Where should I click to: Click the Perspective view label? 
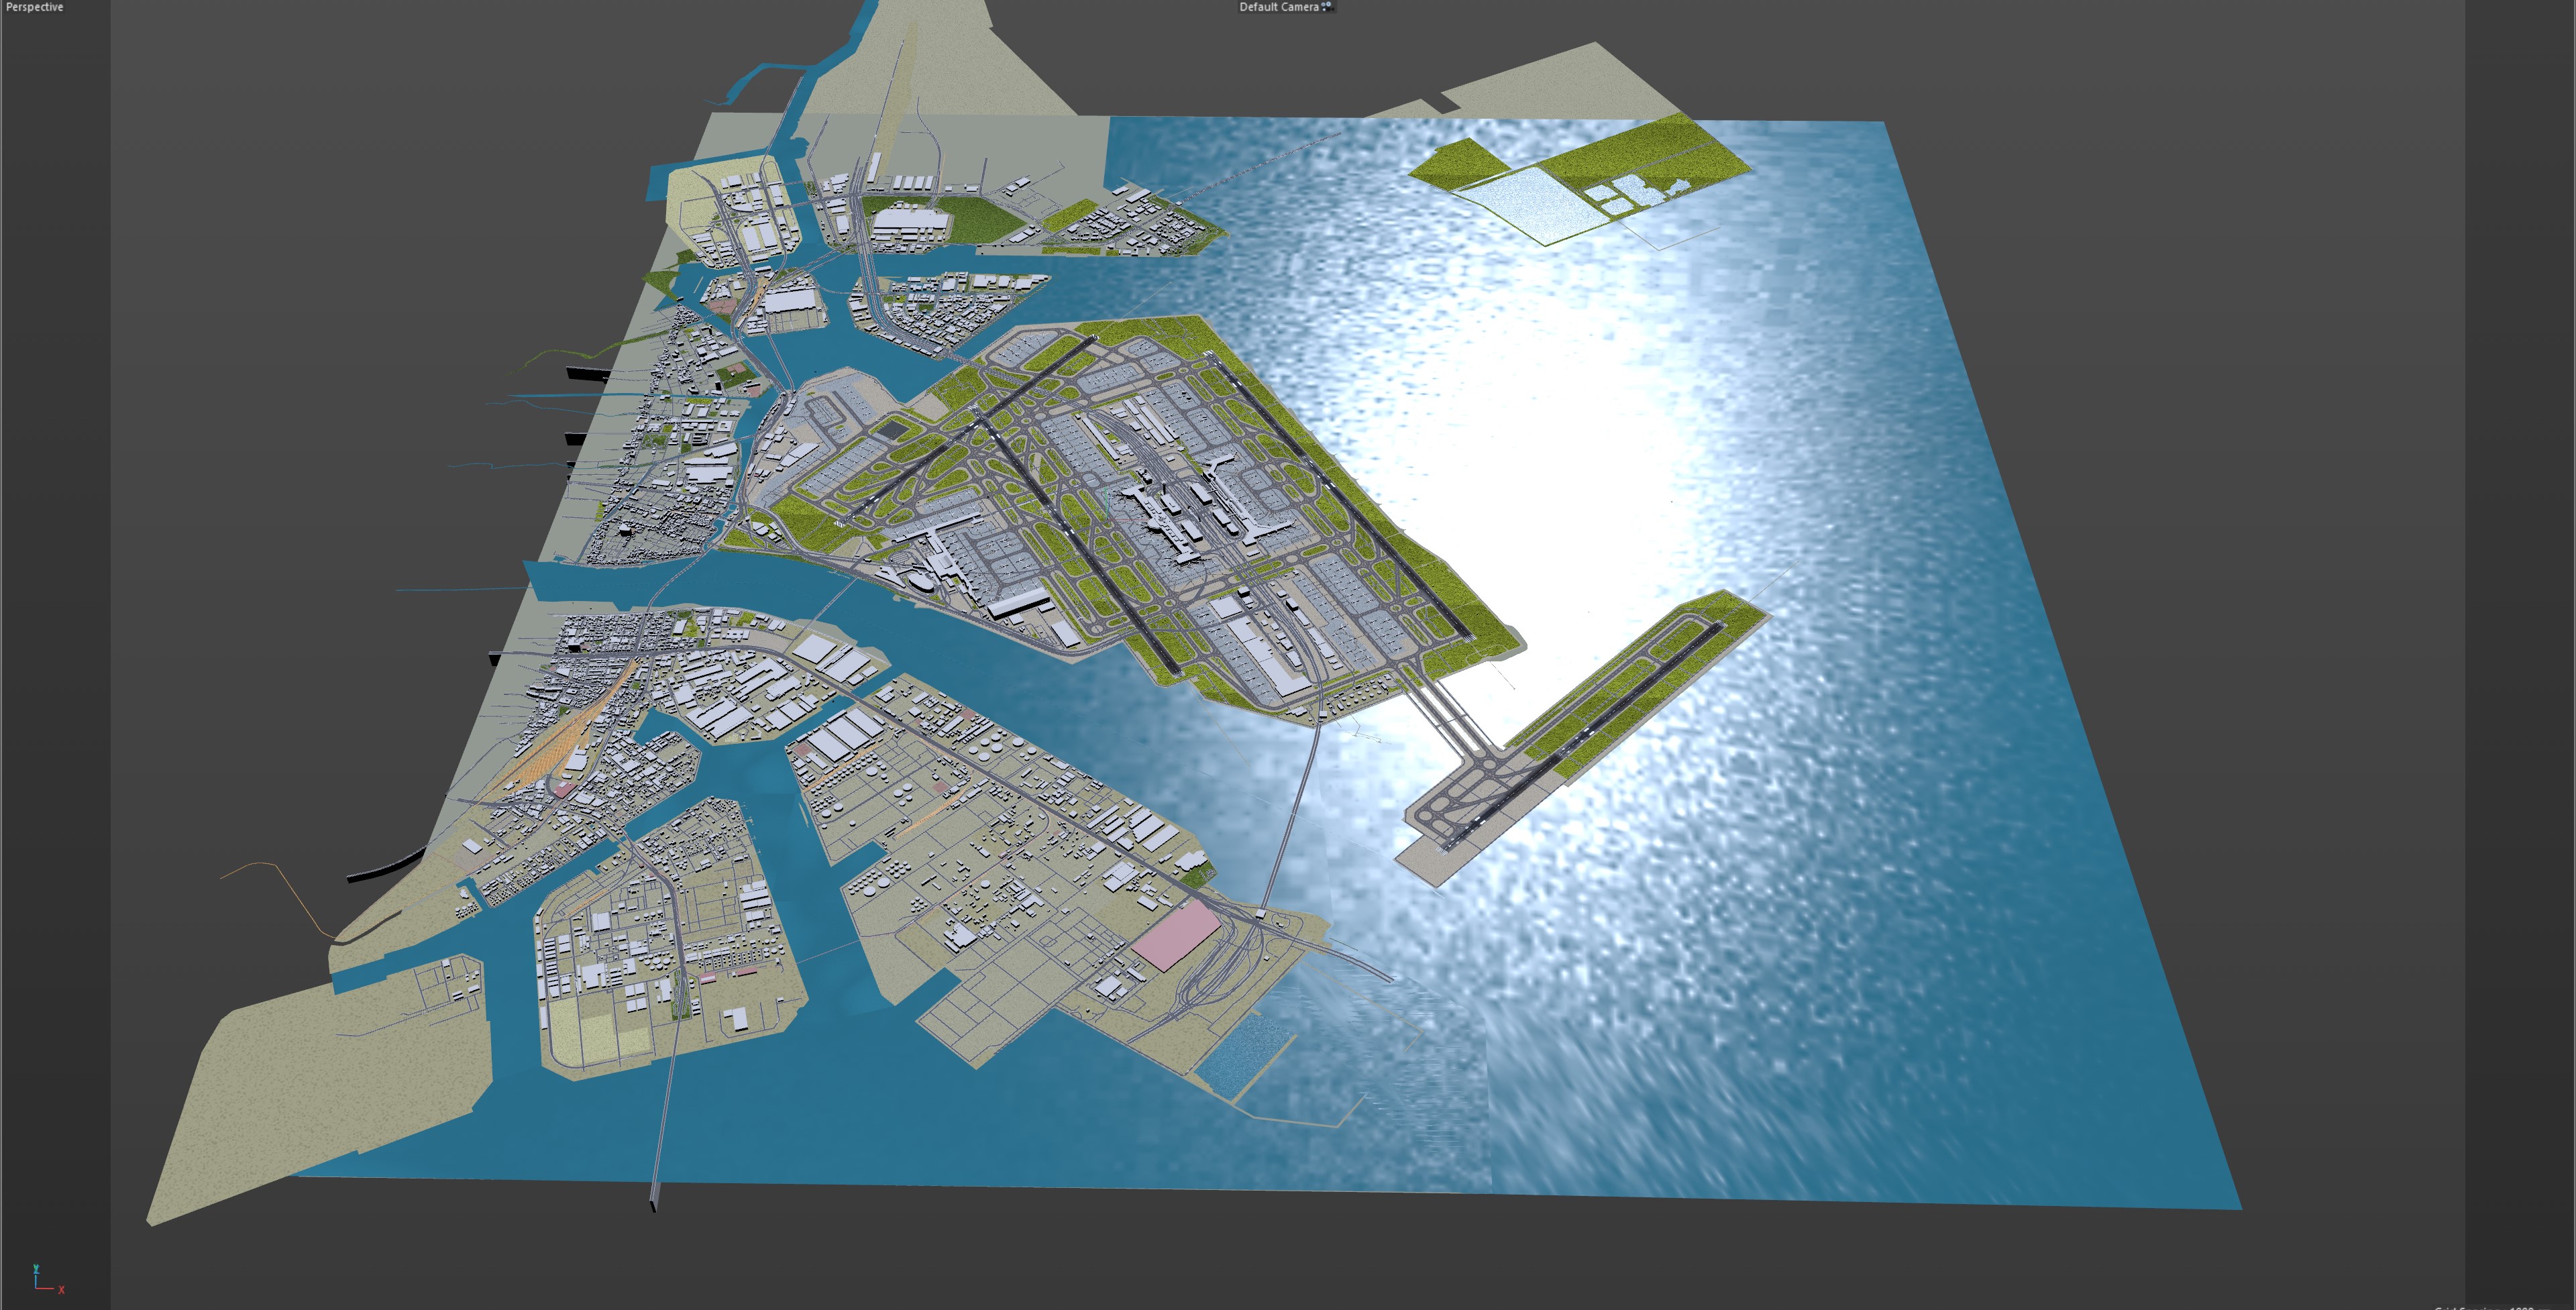(x=34, y=7)
